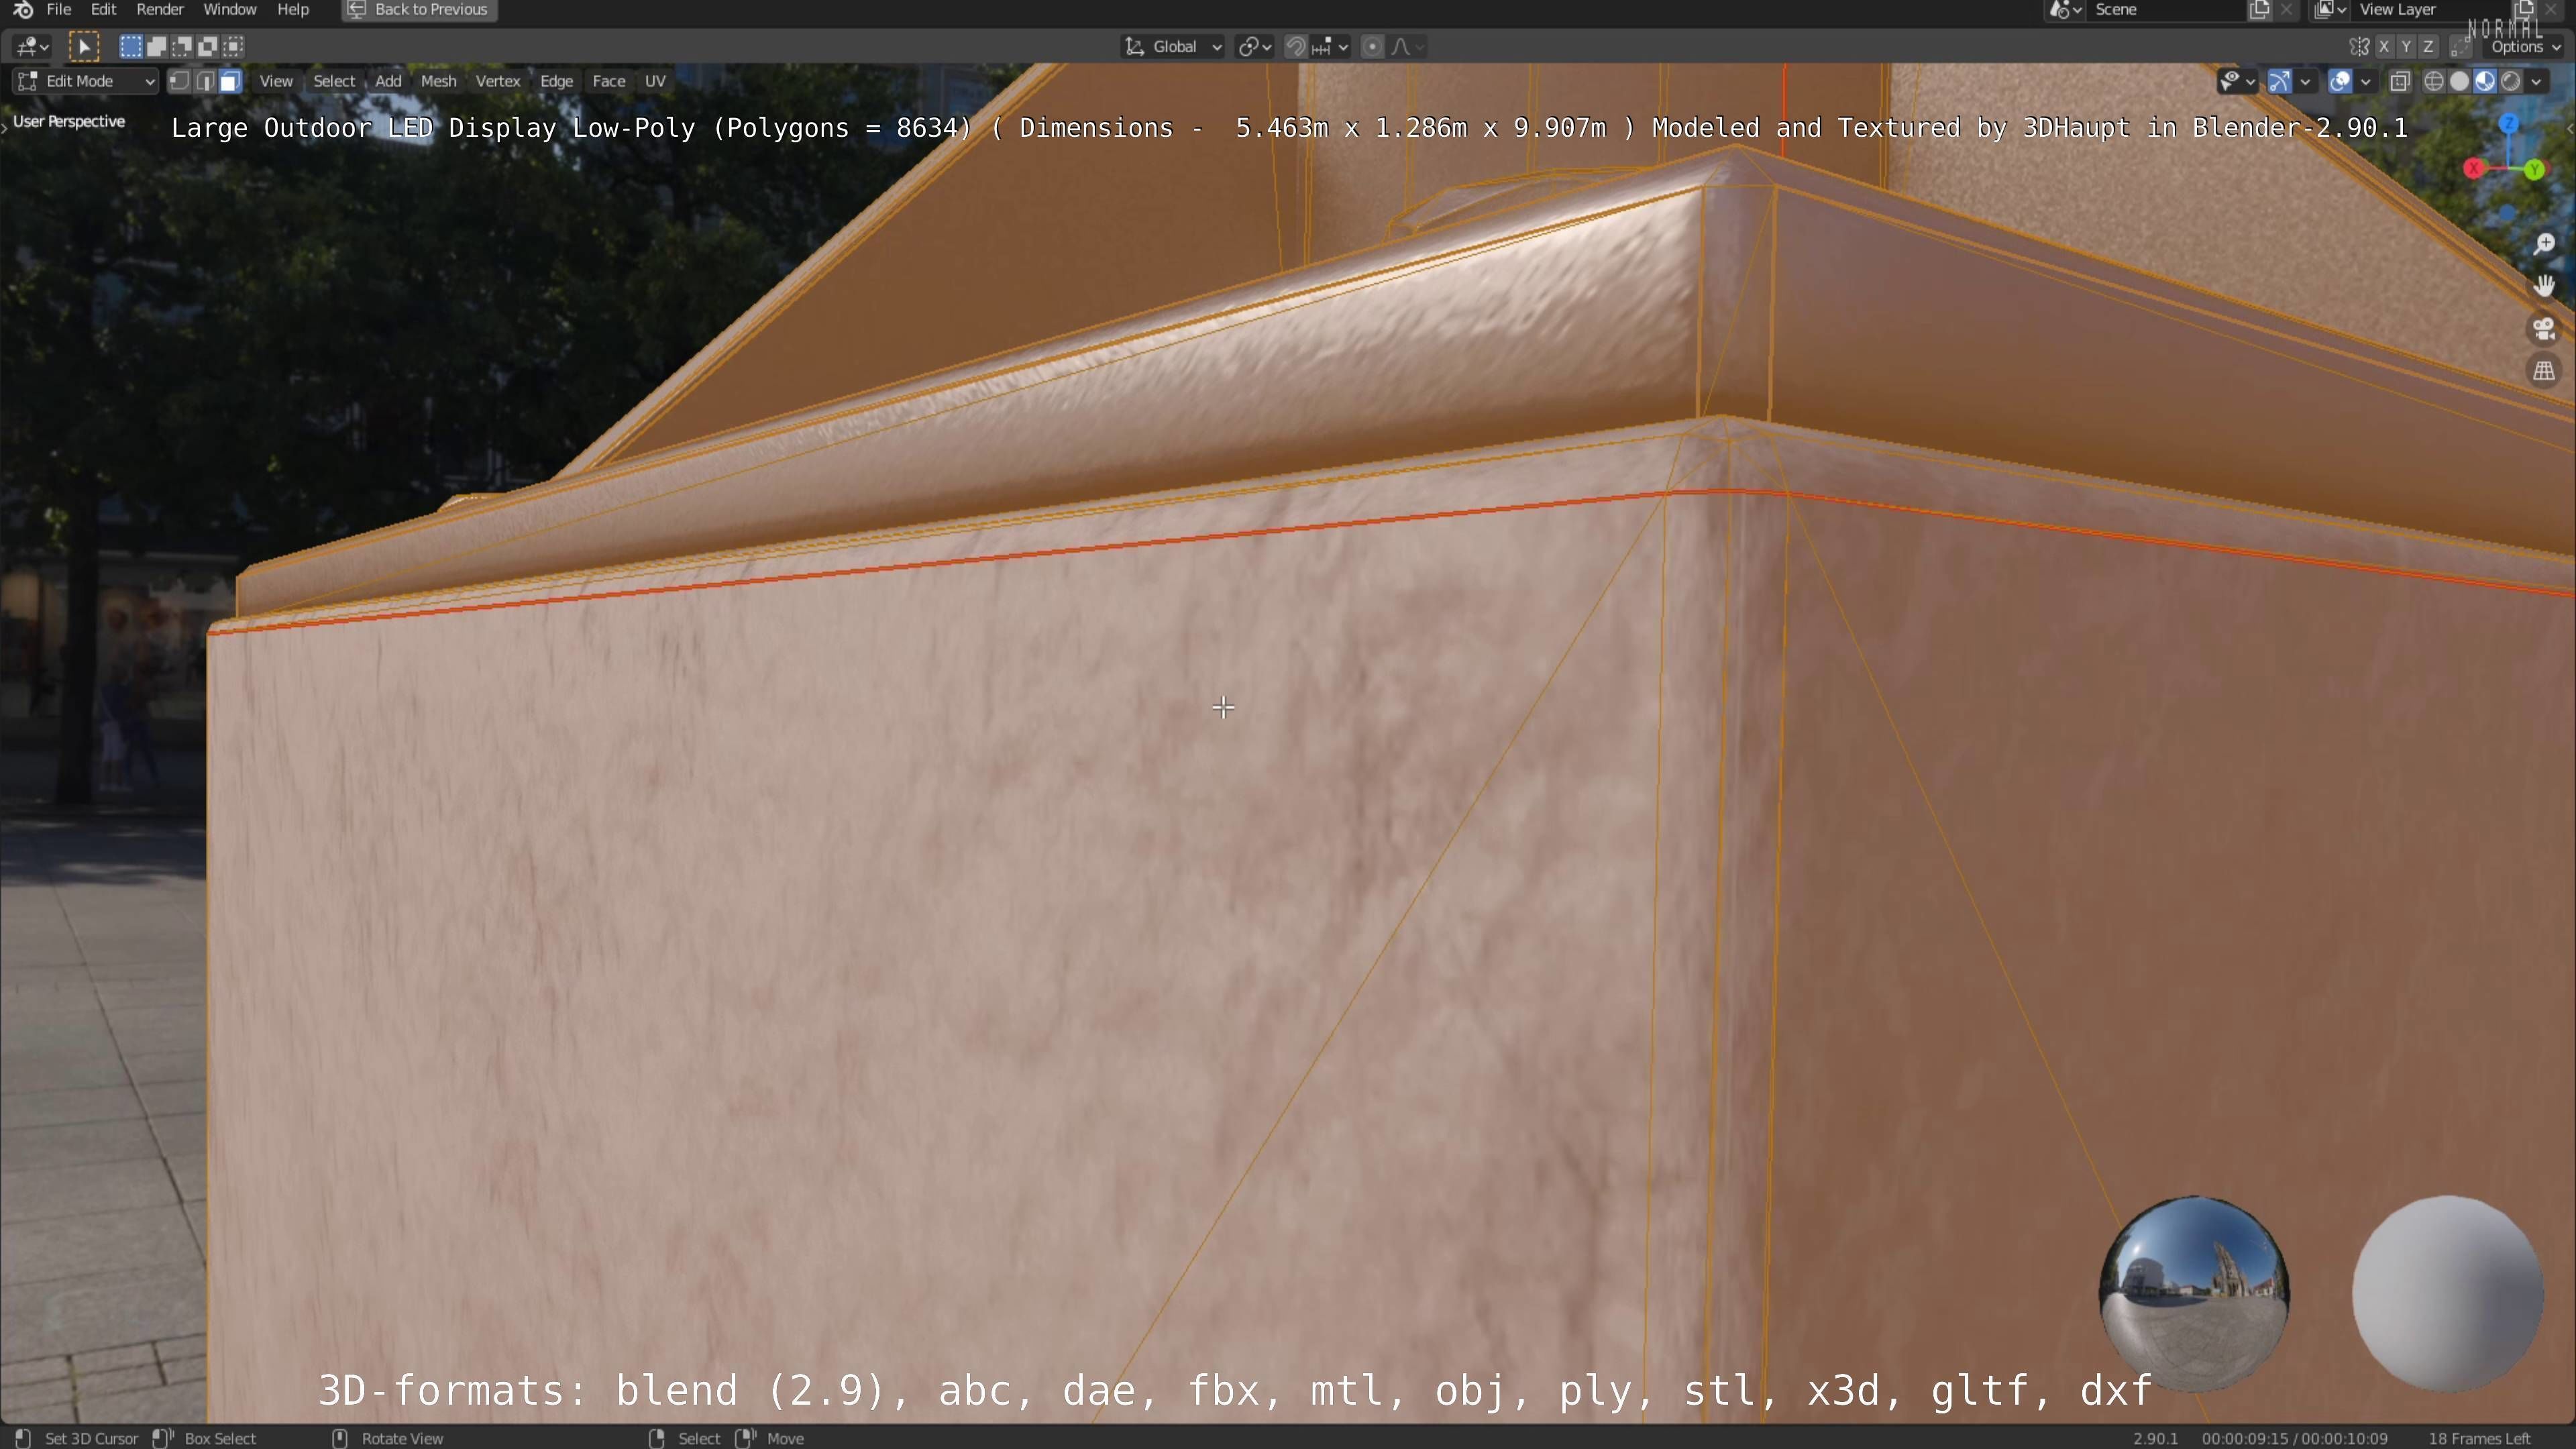Enable edge select mode
Screen dimensions: 2576x1449
[x=205, y=82]
